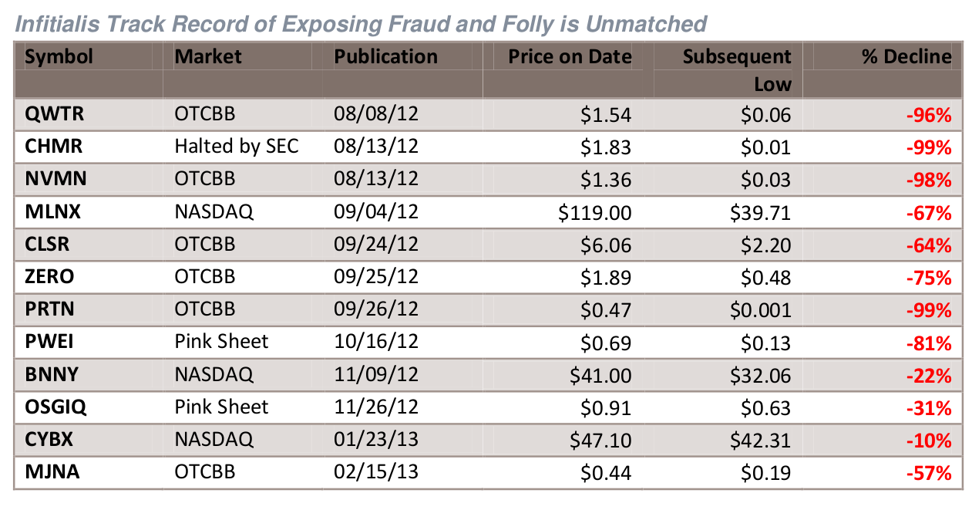Viewport: 972px width, 510px height.
Task: Click the Price on Date header
Action: (570, 57)
